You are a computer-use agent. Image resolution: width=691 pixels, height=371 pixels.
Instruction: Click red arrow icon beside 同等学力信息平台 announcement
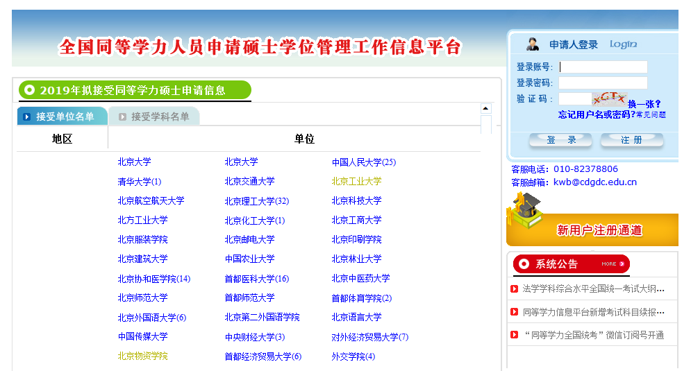514,312
